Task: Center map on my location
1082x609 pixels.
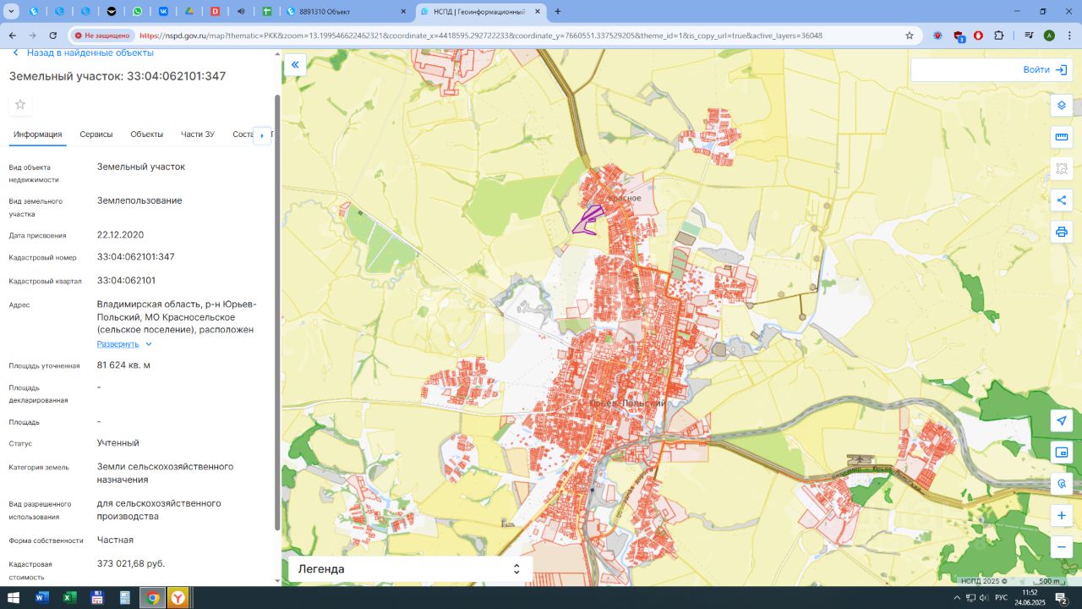Action: [1062, 420]
